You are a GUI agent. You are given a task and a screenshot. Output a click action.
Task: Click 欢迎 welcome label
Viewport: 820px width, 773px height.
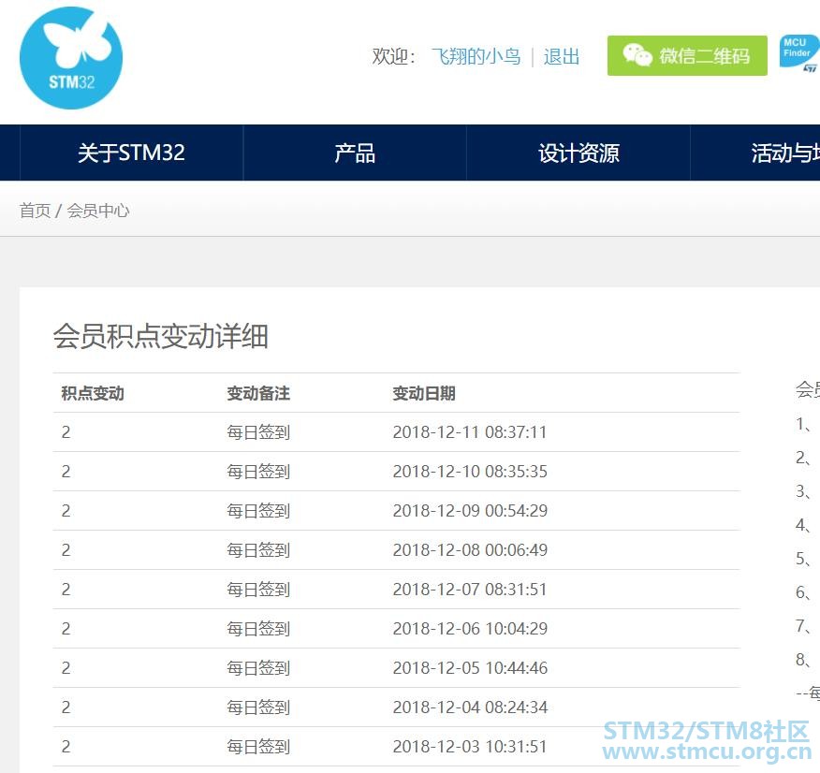point(393,56)
